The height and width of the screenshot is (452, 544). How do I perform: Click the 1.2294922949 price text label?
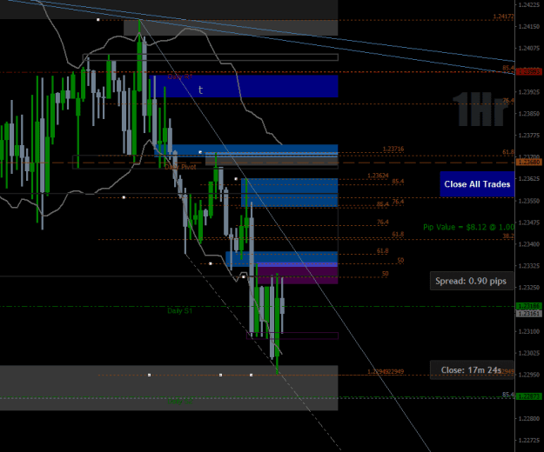point(386,372)
